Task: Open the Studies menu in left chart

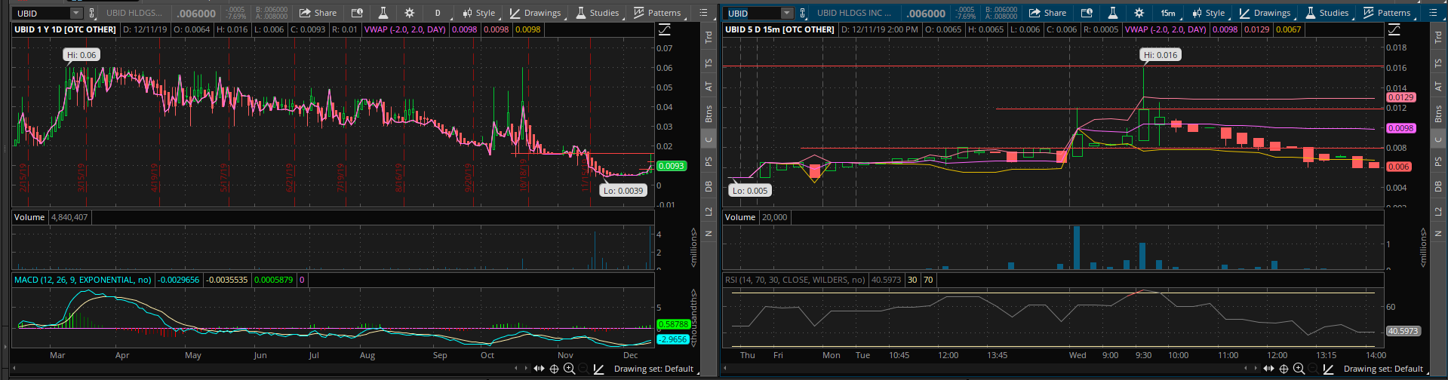Action: [x=597, y=13]
